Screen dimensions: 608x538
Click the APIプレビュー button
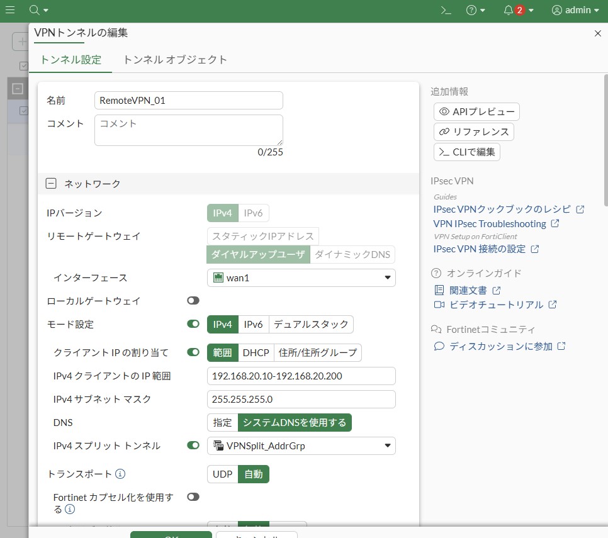point(476,112)
